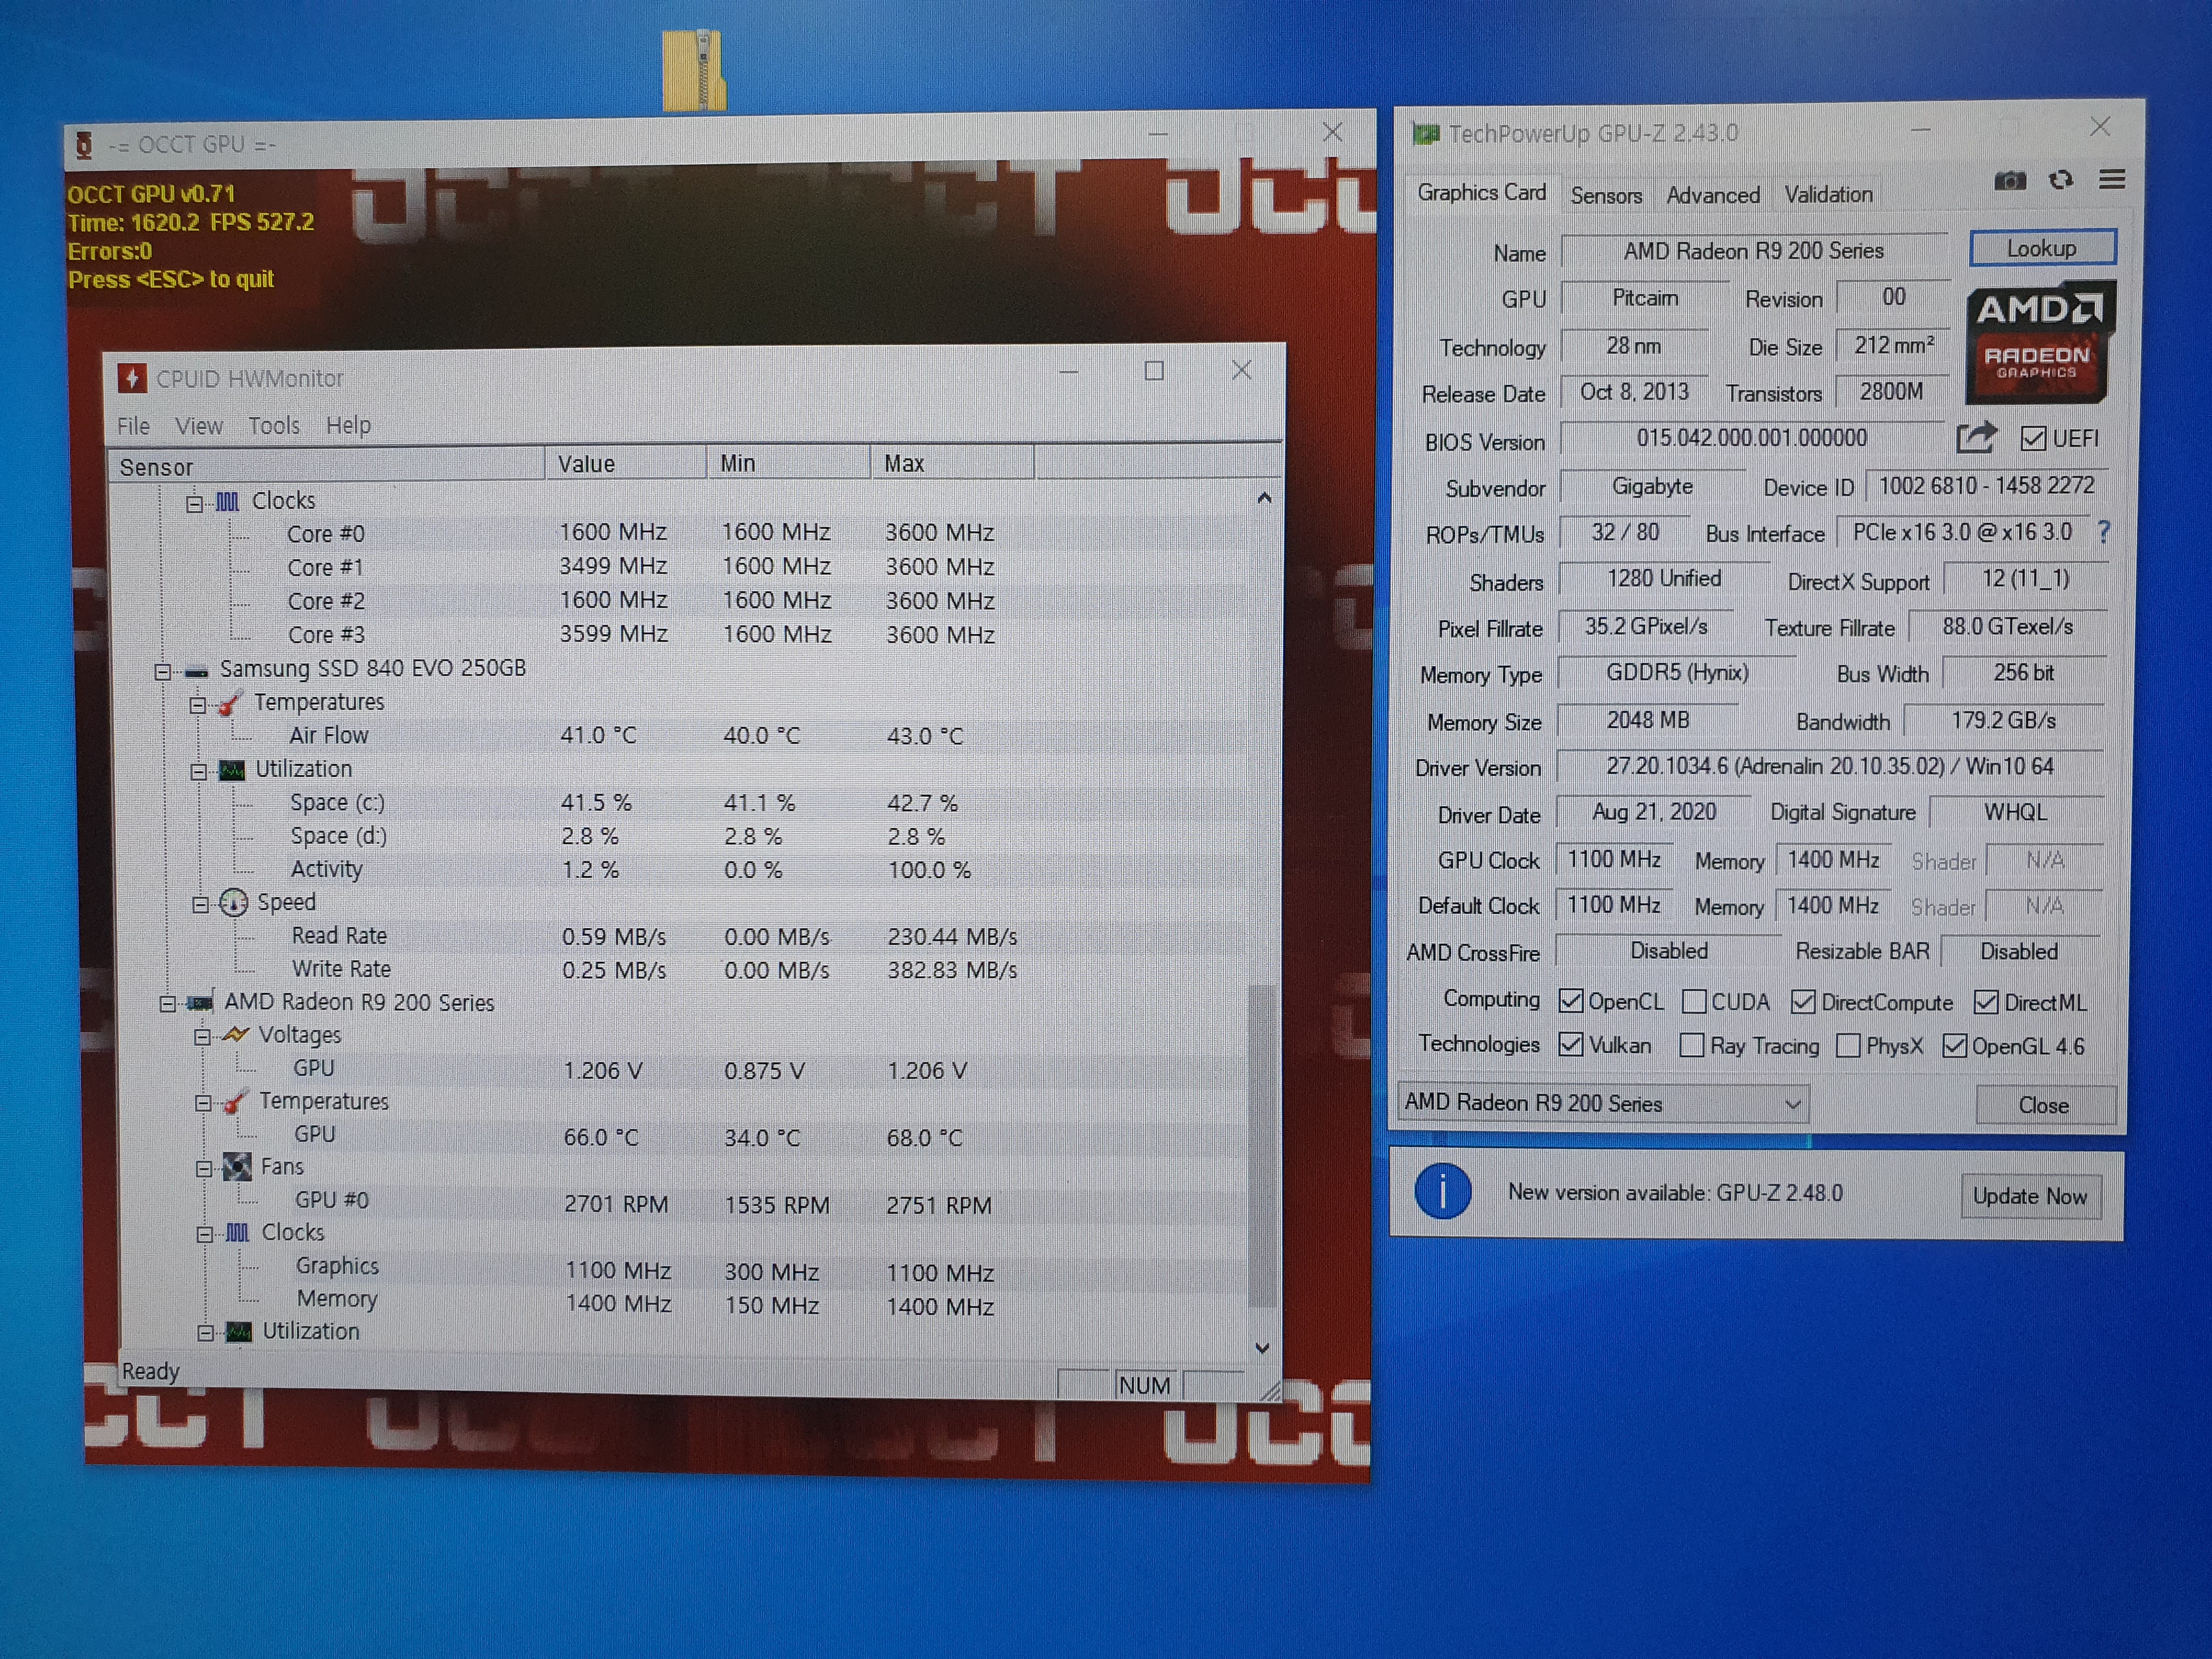
Task: Toggle the Ray Tracing checkbox
Action: [x=1692, y=1046]
